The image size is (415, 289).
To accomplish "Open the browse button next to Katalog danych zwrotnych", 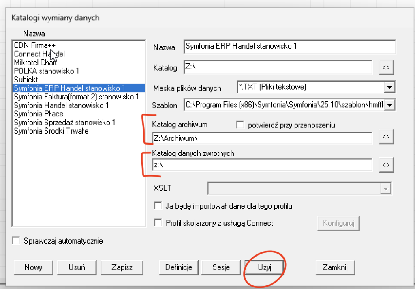I will click(386, 165).
